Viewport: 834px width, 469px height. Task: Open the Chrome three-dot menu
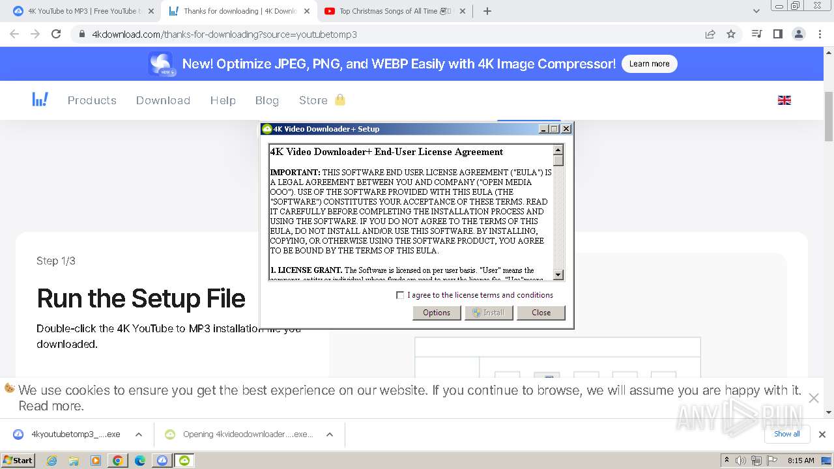pos(819,34)
